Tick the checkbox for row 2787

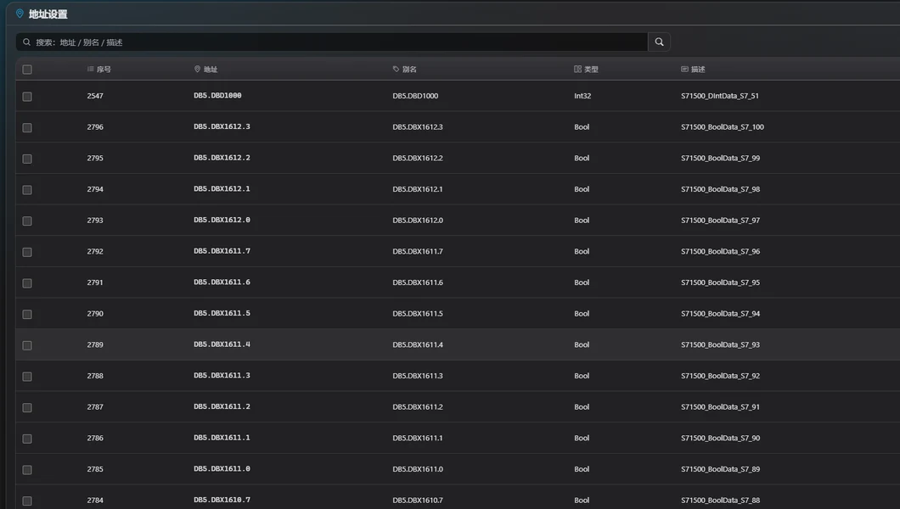tap(27, 407)
